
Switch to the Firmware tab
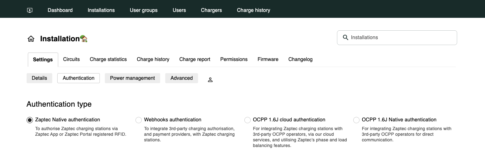(268, 59)
